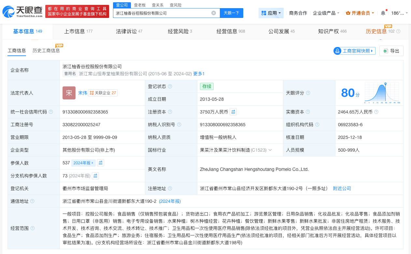Viewport: 411px width, 254px height.
Task: Open registered capital chart icon
Action: (x=233, y=112)
